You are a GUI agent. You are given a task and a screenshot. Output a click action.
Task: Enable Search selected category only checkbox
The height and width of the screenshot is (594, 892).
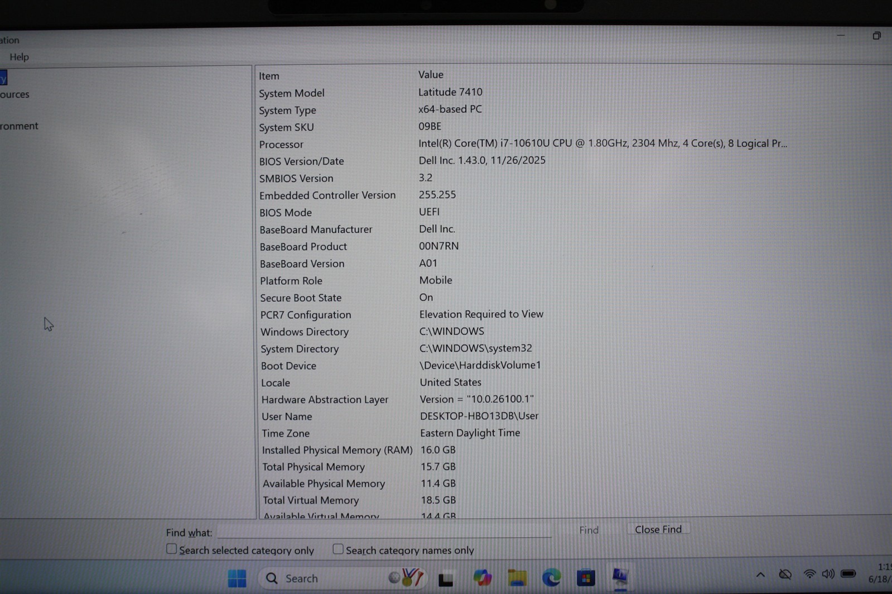tap(172, 549)
